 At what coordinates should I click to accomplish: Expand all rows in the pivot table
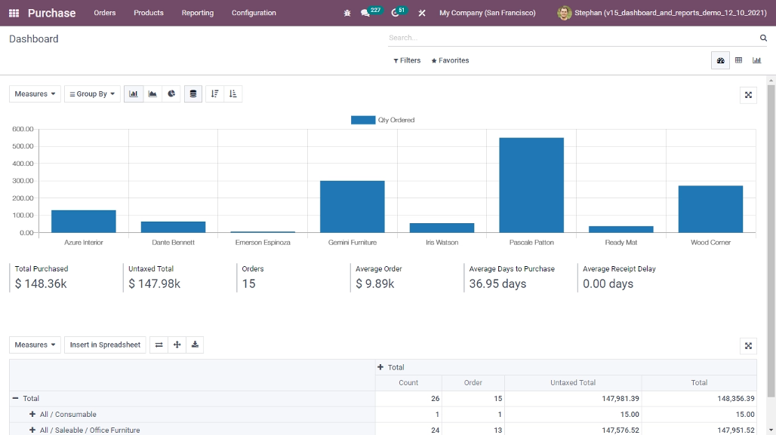(x=177, y=345)
